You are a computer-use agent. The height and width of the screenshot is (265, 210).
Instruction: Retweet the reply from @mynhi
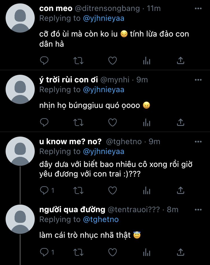(78, 122)
